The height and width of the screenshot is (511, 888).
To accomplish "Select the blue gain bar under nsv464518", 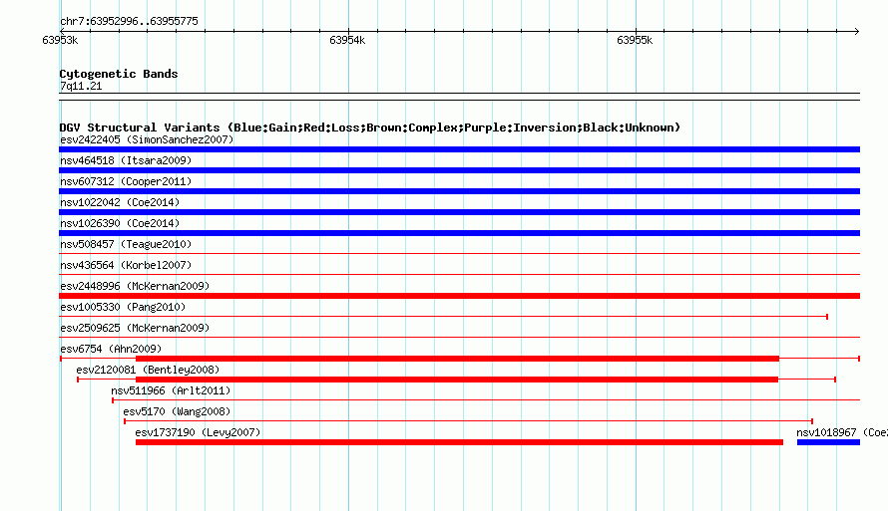I will coord(459,170).
